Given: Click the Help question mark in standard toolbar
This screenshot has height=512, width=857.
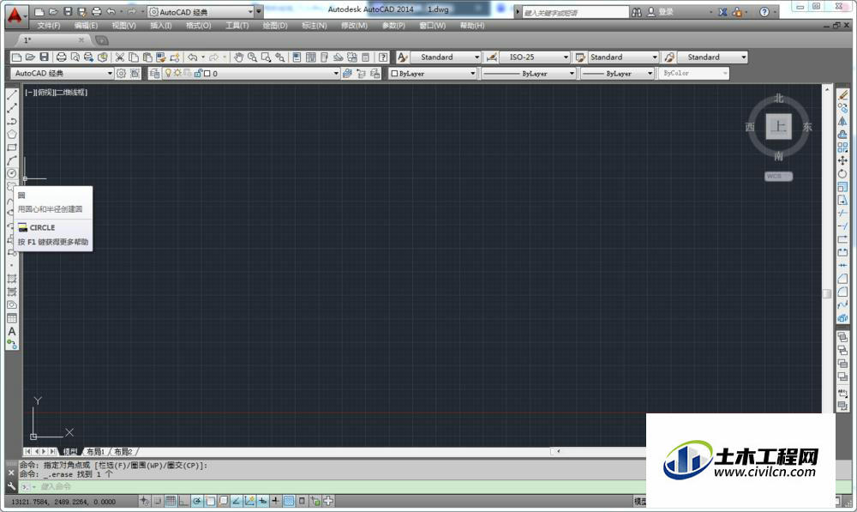Looking at the screenshot, I should tap(383, 57).
